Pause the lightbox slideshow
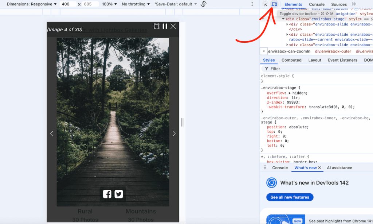The image size is (373, 224). coord(165,26)
